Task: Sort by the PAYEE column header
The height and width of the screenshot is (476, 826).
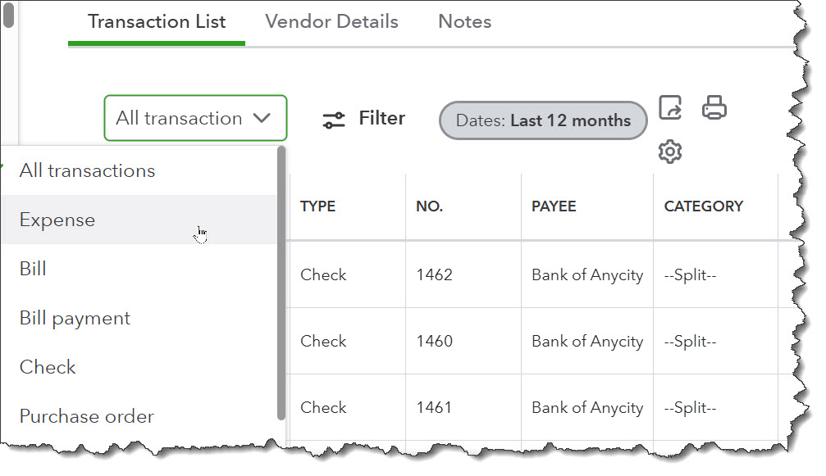Action: coord(554,206)
